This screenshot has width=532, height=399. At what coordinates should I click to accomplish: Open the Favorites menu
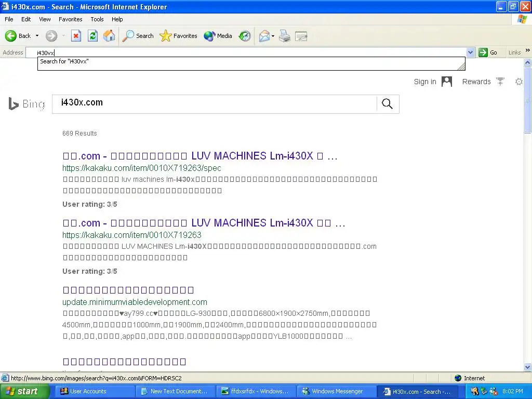pos(70,19)
